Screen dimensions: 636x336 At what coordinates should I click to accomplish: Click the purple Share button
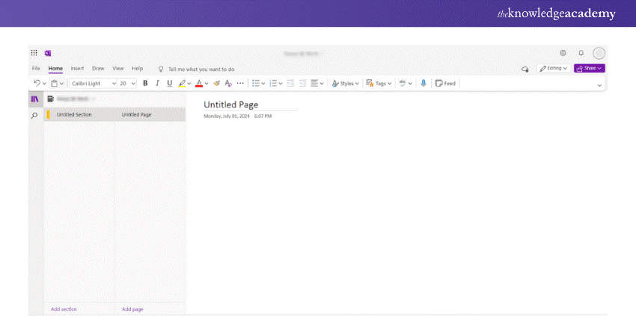click(x=589, y=68)
